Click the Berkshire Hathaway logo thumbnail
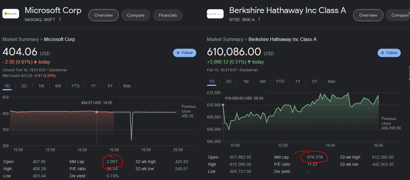This screenshot has height=180, width=410. pyautogui.click(x=215, y=14)
